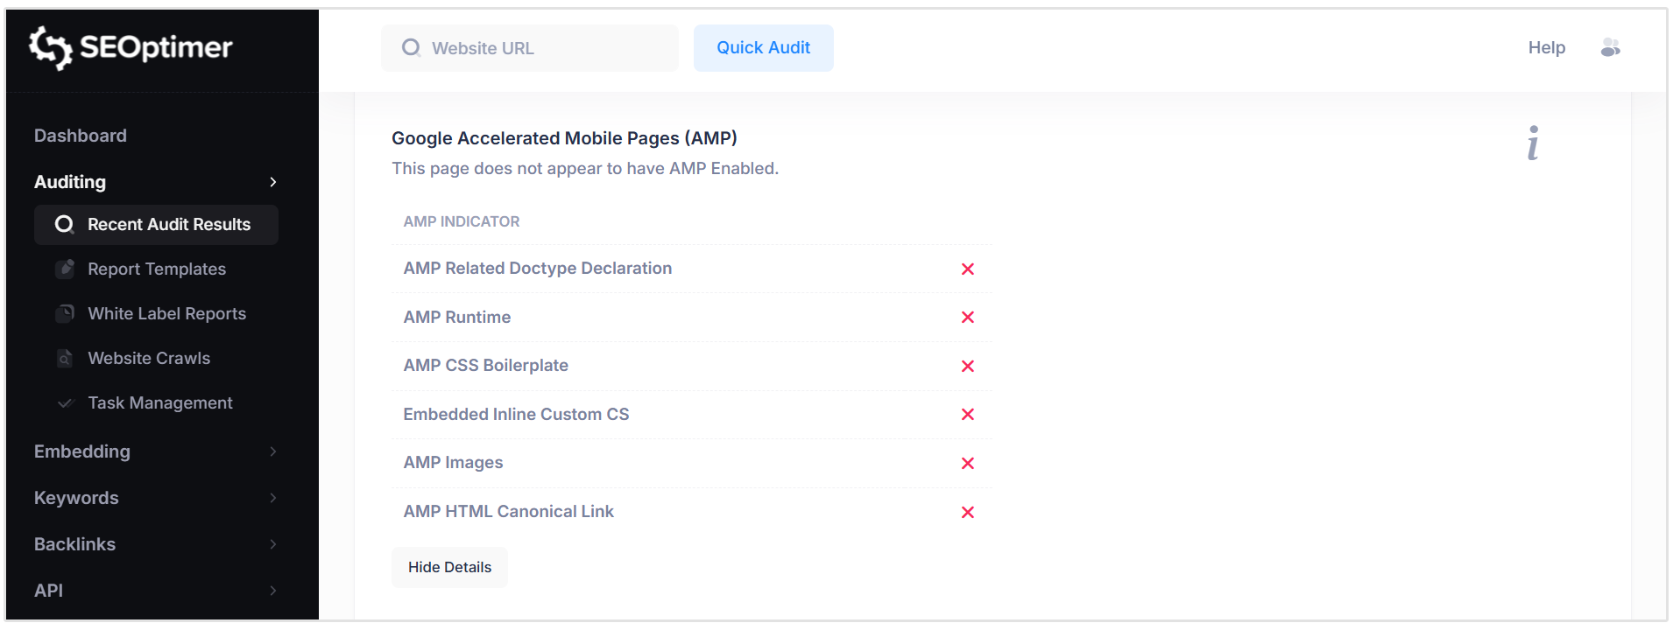Open Task Management in sidebar
Image resolution: width=1673 pixels, height=630 pixels.
tap(160, 402)
